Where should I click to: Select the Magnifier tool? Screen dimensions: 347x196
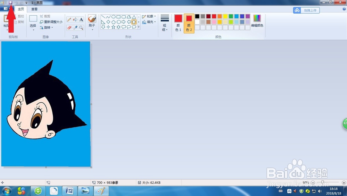(x=81, y=28)
